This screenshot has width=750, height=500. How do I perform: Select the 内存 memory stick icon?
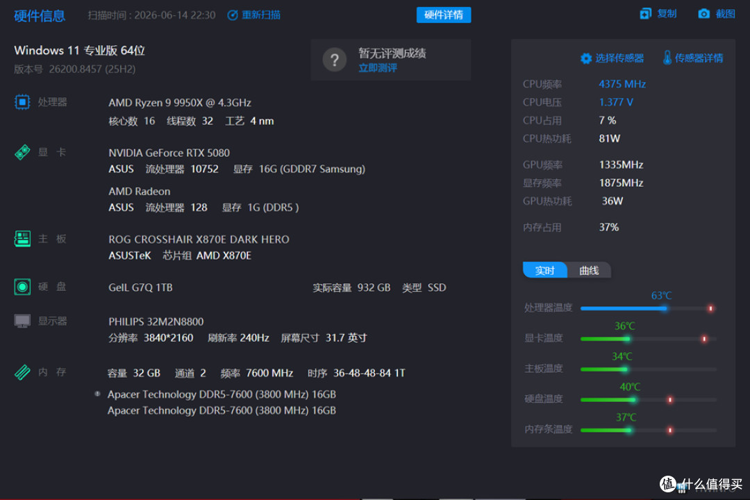[22, 372]
